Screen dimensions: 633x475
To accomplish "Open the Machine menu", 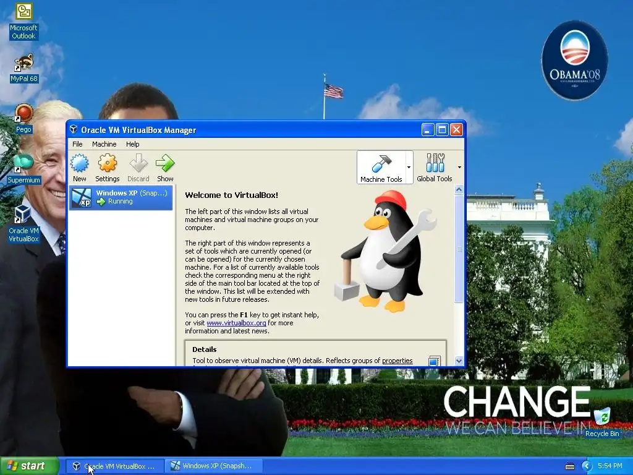I will point(104,144).
